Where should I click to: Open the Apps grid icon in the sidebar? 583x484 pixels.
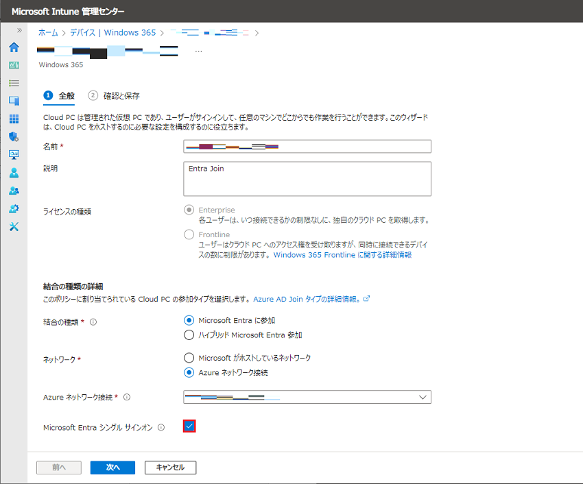(14, 119)
